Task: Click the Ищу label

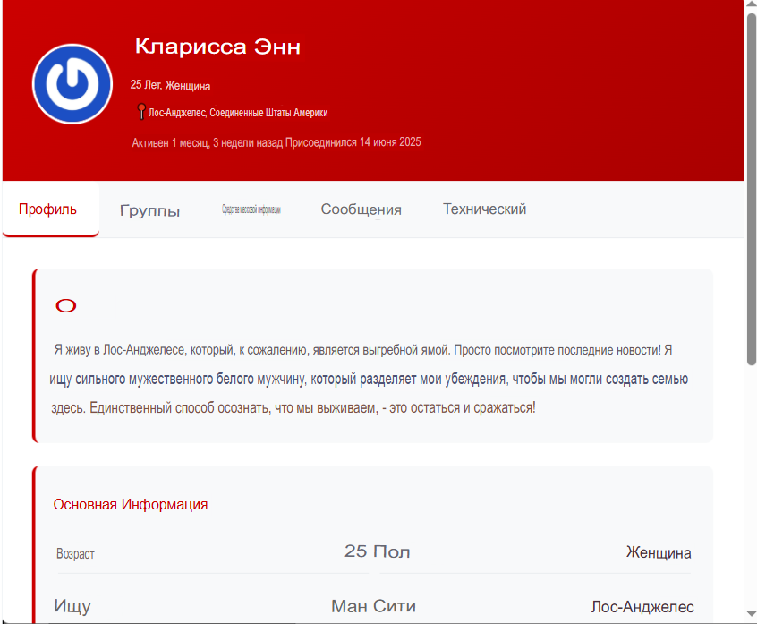Action: point(72,606)
